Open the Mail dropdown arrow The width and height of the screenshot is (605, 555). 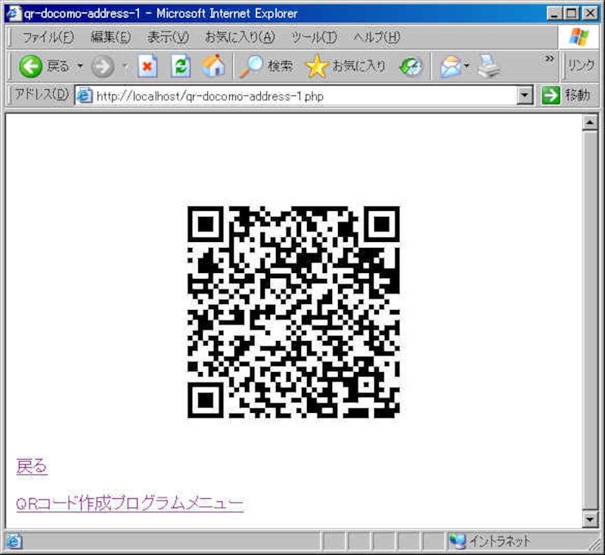(x=467, y=67)
